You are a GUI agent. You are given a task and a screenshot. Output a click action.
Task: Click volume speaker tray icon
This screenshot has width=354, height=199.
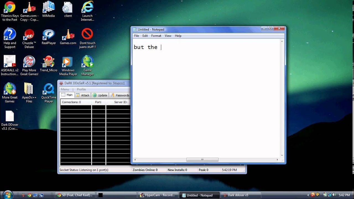tap(334, 195)
